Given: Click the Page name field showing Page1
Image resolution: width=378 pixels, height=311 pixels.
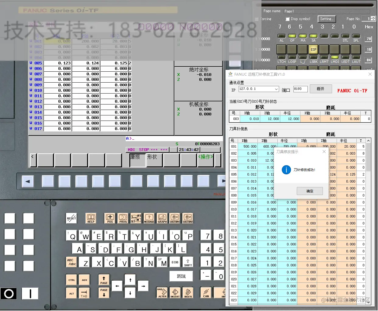Looking at the screenshot, I should [327, 11].
